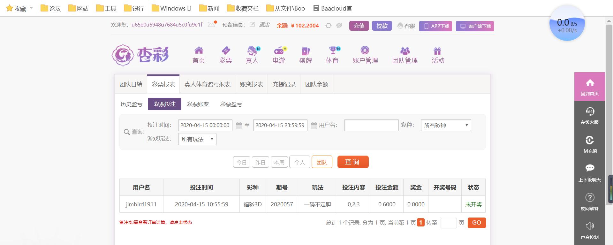Select 历史盈亏 sub-tab
Viewport: 613px width, 245px height.
pos(132,104)
